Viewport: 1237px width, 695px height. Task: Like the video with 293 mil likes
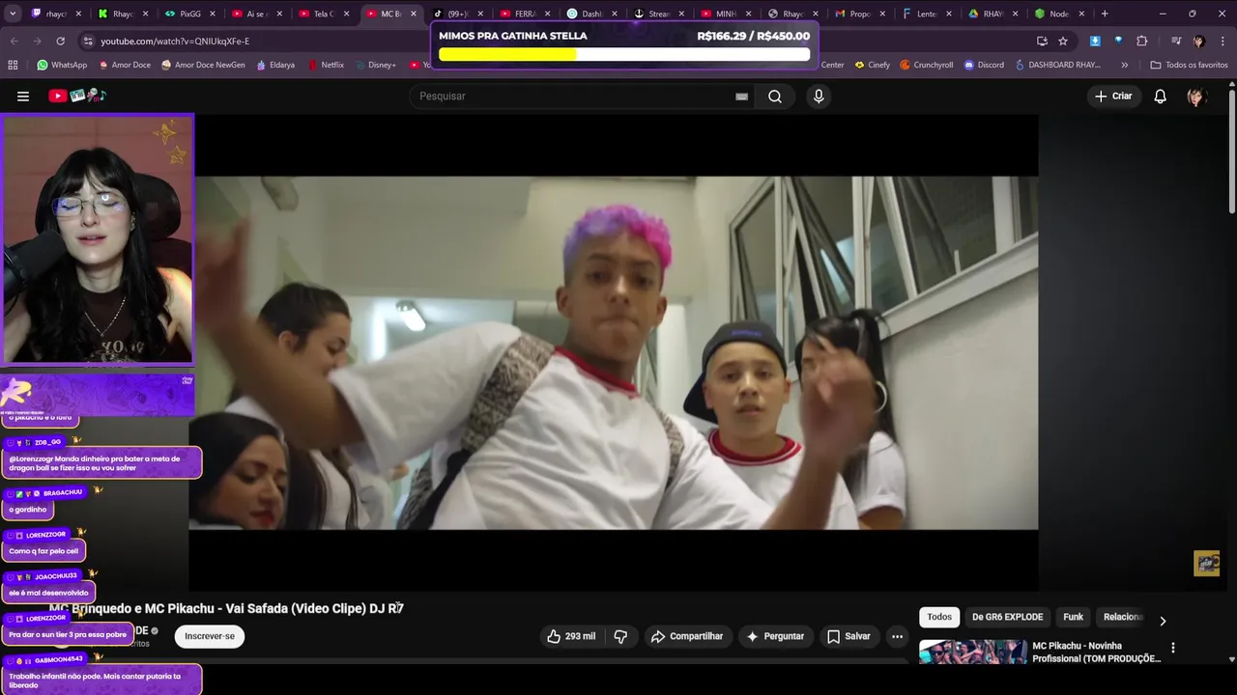coord(571,636)
